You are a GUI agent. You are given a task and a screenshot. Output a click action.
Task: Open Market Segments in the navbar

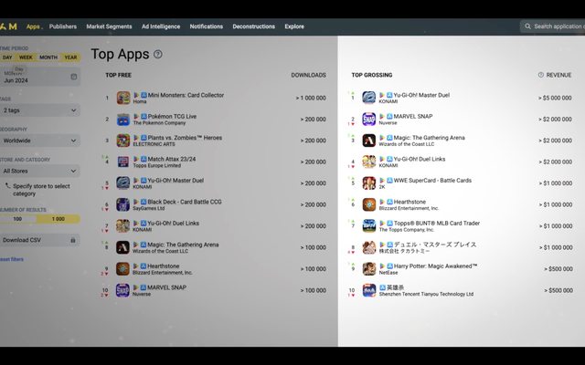pyautogui.click(x=109, y=26)
